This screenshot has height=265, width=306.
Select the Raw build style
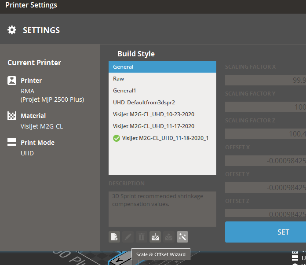[162, 79]
